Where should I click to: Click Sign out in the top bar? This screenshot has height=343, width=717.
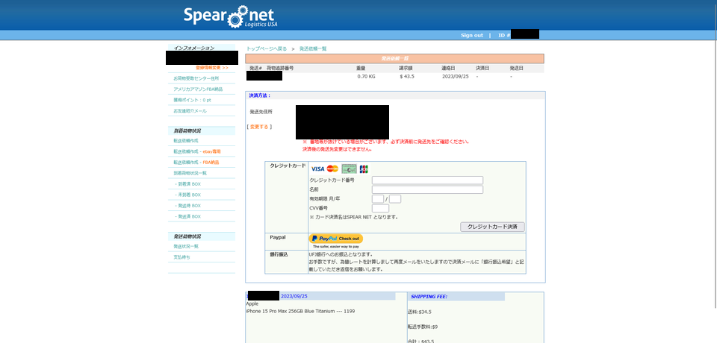click(471, 35)
